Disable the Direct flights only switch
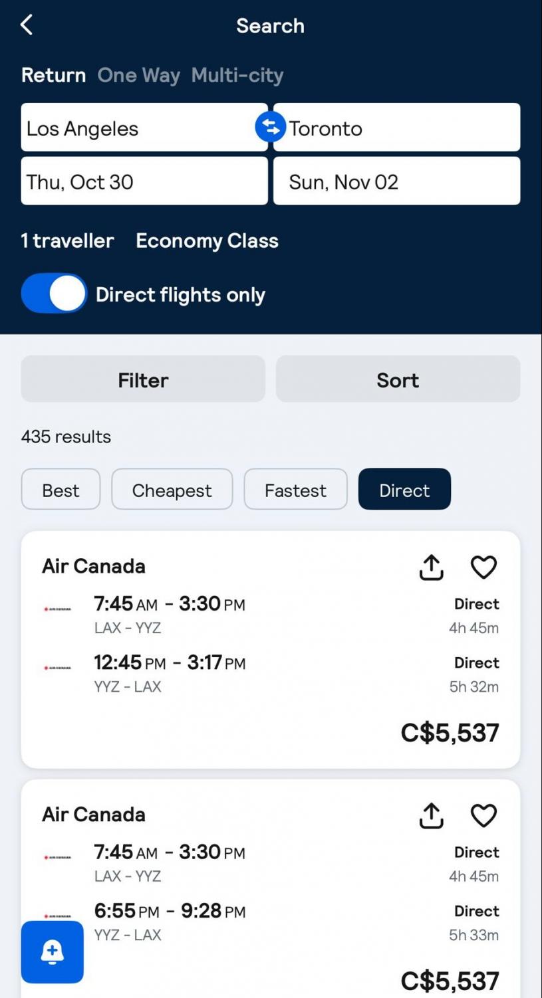 click(x=54, y=294)
